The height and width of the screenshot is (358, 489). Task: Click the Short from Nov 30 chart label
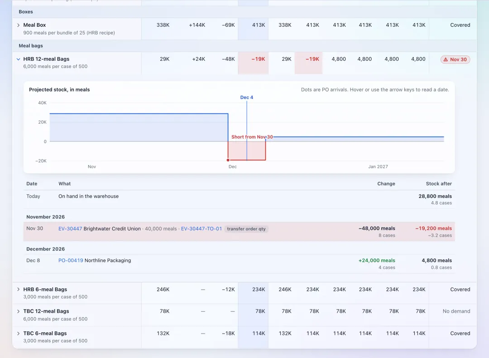[x=252, y=137]
